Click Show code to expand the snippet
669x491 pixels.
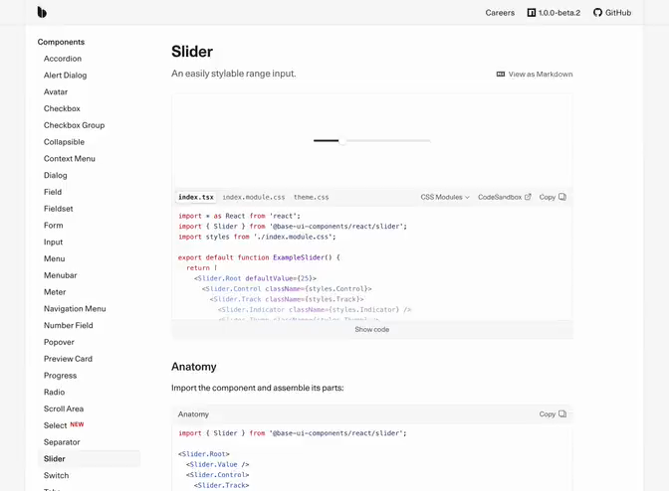click(371, 329)
